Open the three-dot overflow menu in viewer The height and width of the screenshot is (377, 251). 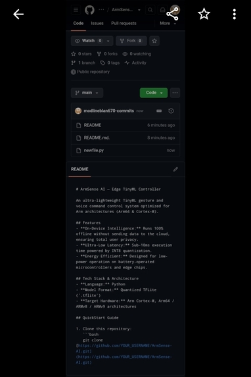coord(235,14)
